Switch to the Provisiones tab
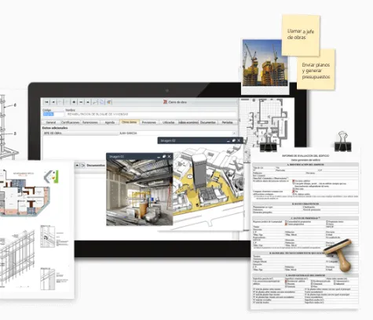Viewport: 373px width, 320px height. (148, 122)
